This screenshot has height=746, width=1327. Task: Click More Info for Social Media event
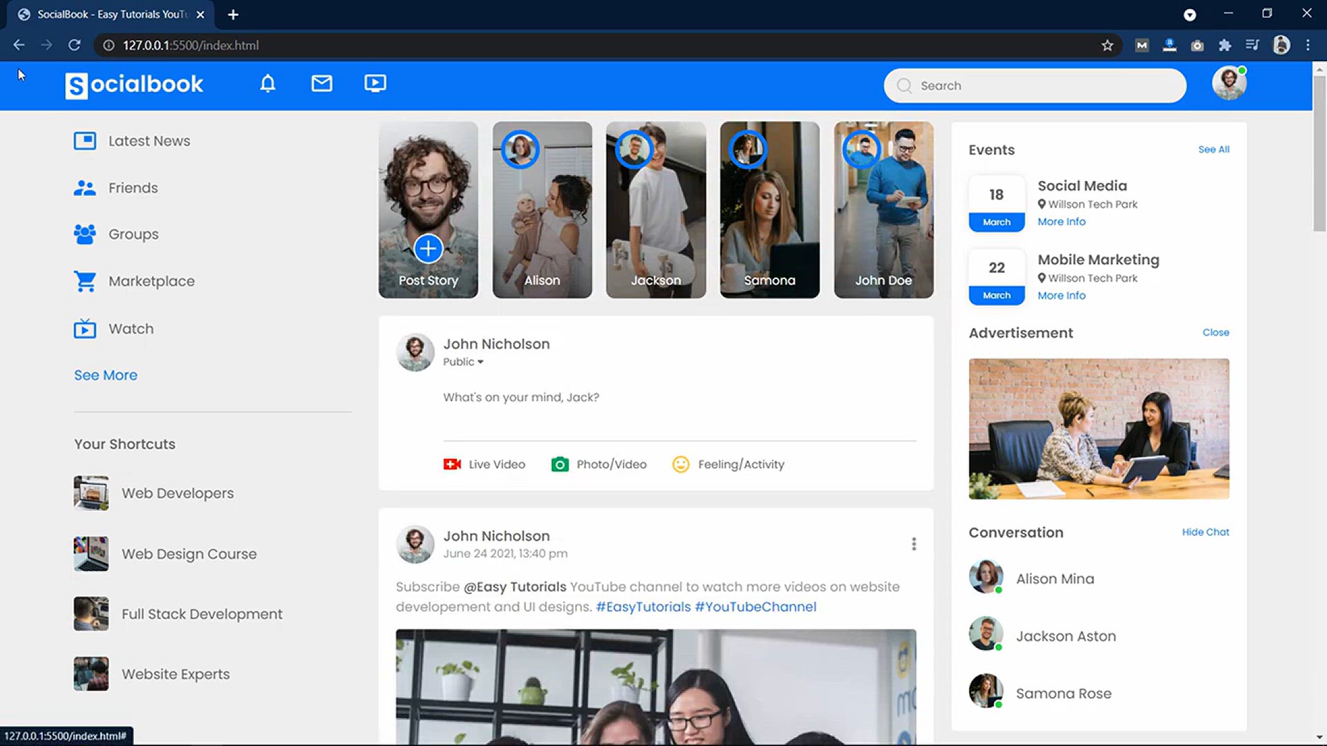click(1062, 222)
